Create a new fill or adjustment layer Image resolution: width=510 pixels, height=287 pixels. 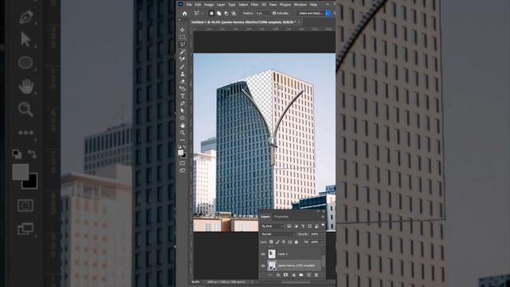[293, 275]
